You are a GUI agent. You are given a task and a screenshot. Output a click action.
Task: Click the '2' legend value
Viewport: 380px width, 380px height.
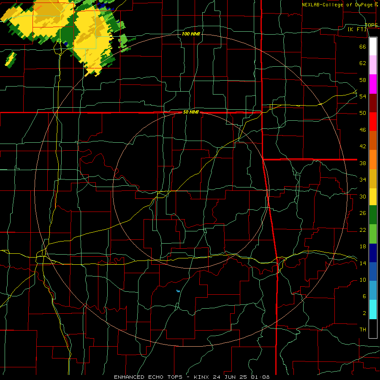364,313
